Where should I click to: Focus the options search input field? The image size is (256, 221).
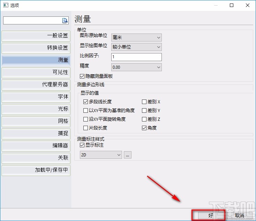pos(36,21)
